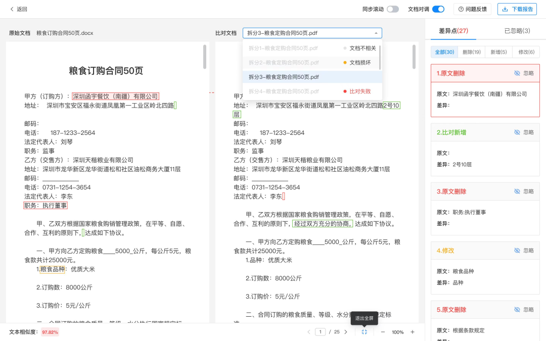The width and height of the screenshot is (546, 341).
Task: Click the download icon in 下载报告 button
Action: pos(505,9)
